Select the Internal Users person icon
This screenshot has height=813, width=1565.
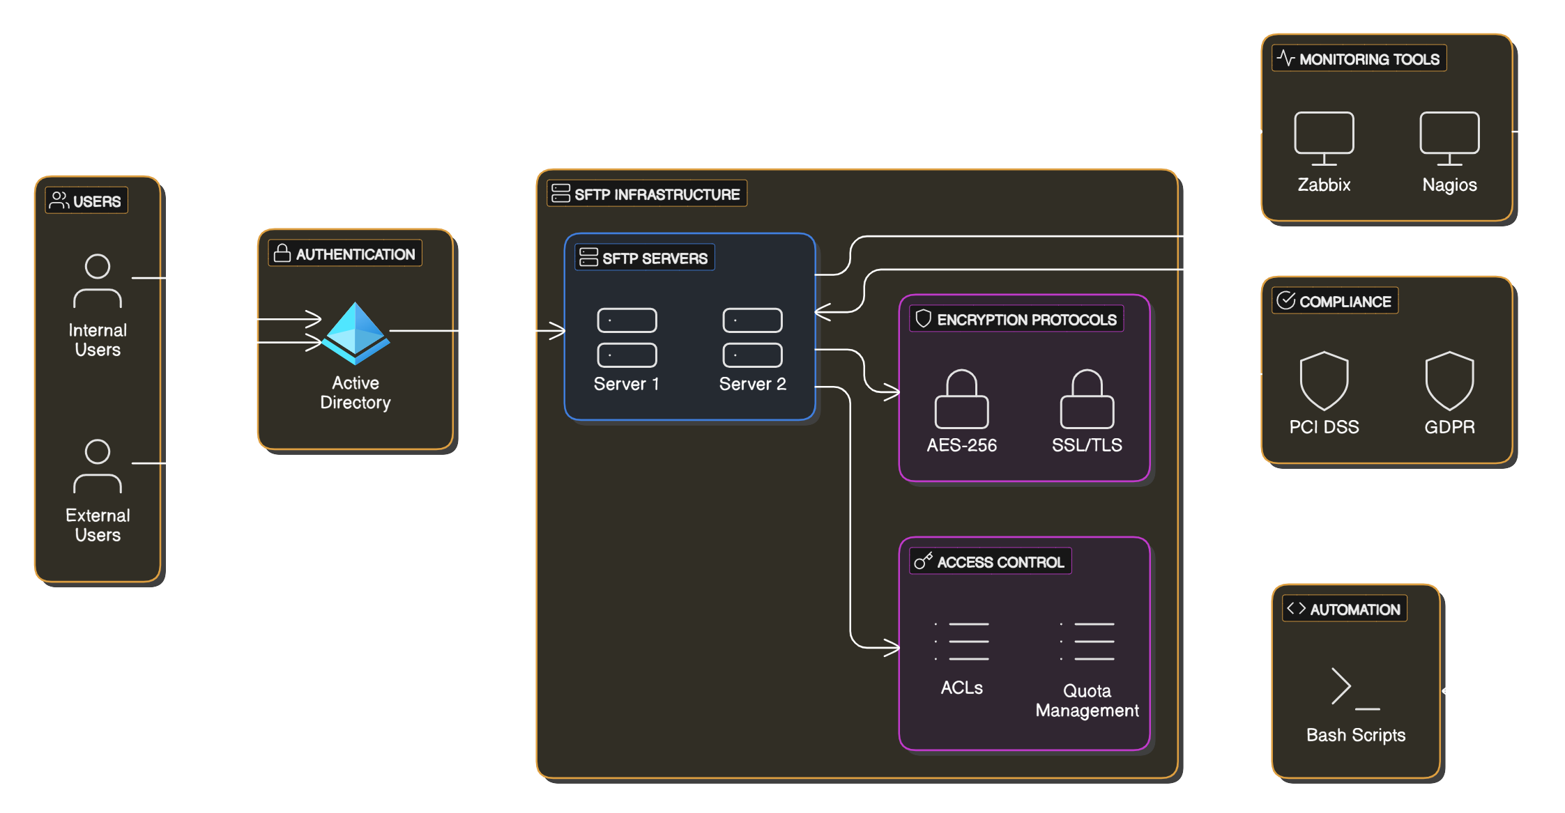[x=98, y=281]
